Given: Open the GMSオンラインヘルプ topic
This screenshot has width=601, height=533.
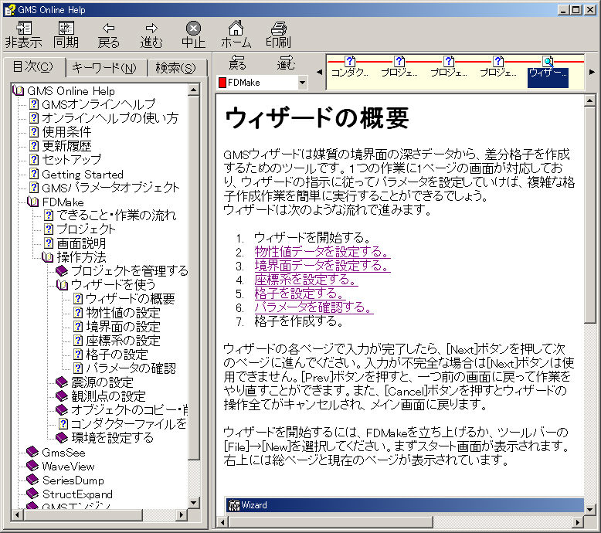Looking at the screenshot, I should click(98, 104).
